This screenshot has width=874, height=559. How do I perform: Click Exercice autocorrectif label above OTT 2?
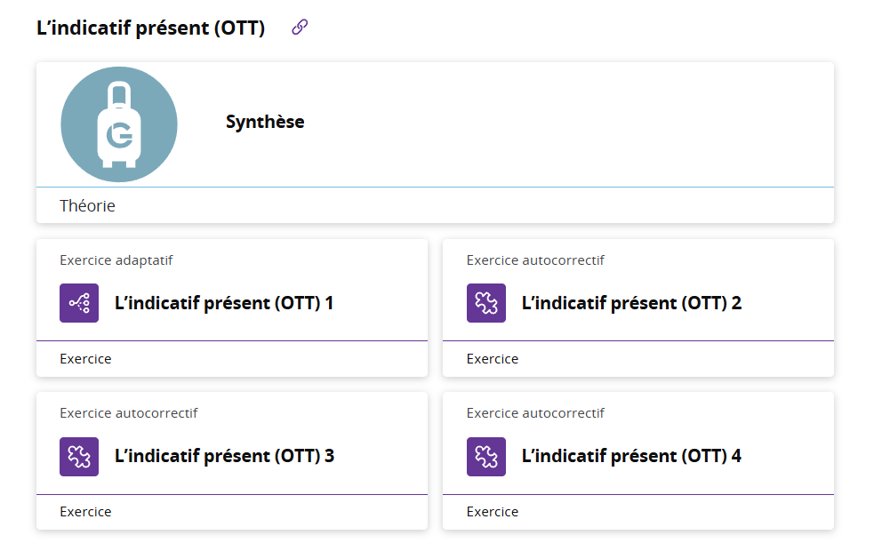coord(535,260)
